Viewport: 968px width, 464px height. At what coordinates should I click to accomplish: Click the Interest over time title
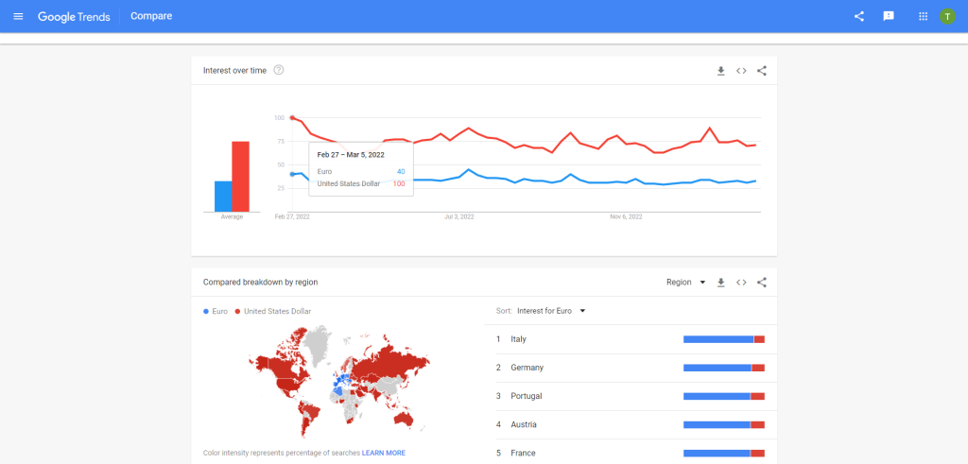coord(234,70)
